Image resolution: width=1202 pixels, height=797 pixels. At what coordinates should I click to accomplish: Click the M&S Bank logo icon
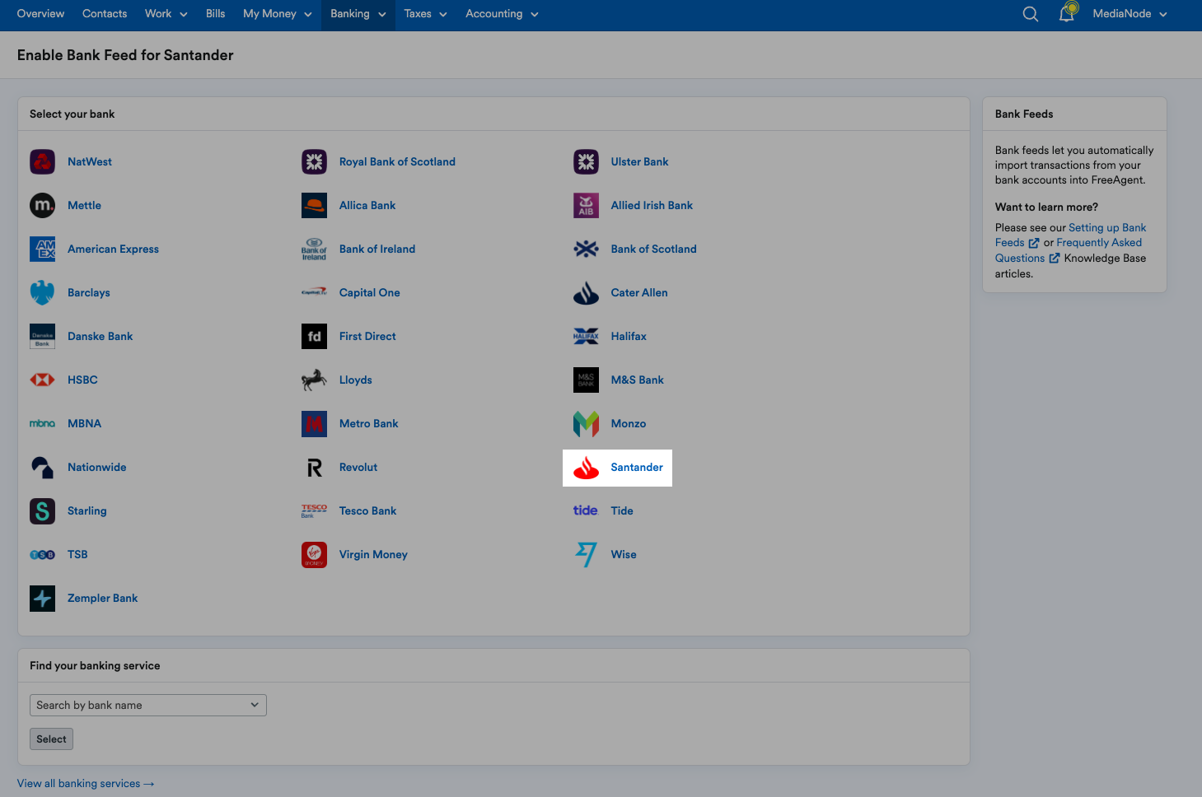(586, 380)
